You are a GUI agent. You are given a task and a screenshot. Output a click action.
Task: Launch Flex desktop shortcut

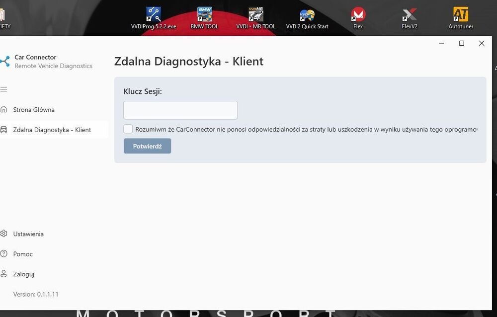[x=358, y=18]
